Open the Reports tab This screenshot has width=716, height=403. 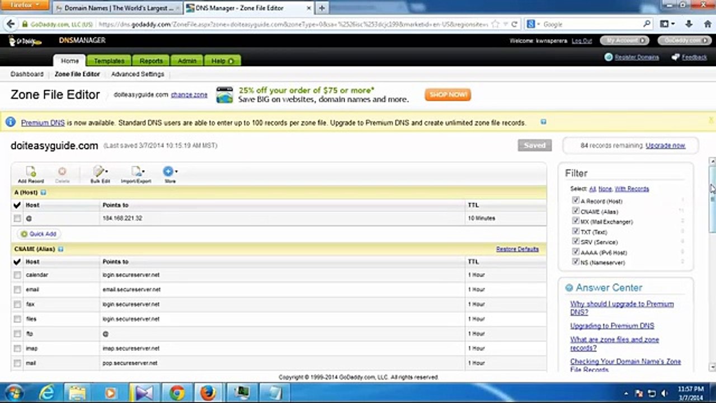click(151, 60)
